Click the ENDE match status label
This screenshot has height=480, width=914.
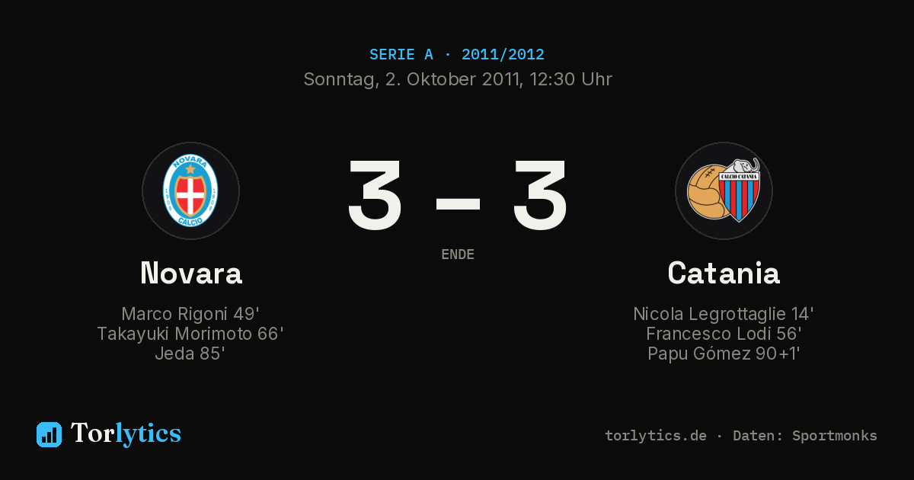pyautogui.click(x=458, y=254)
